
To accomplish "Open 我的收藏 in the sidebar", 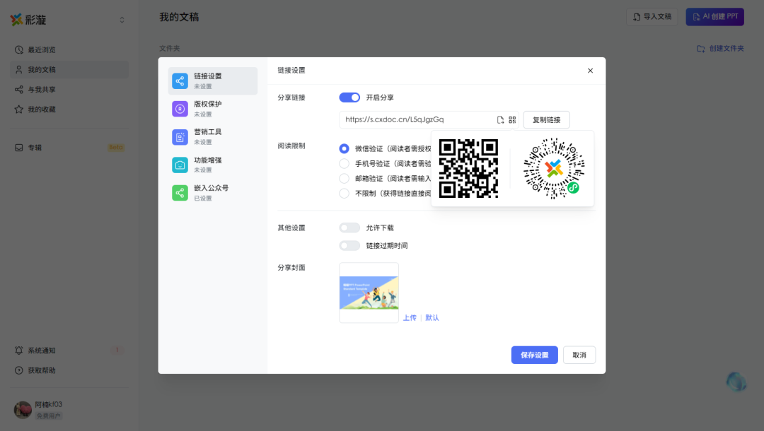I will coord(69,110).
